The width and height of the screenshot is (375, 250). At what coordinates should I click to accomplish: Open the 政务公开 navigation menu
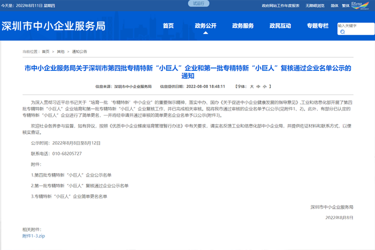[205, 26]
